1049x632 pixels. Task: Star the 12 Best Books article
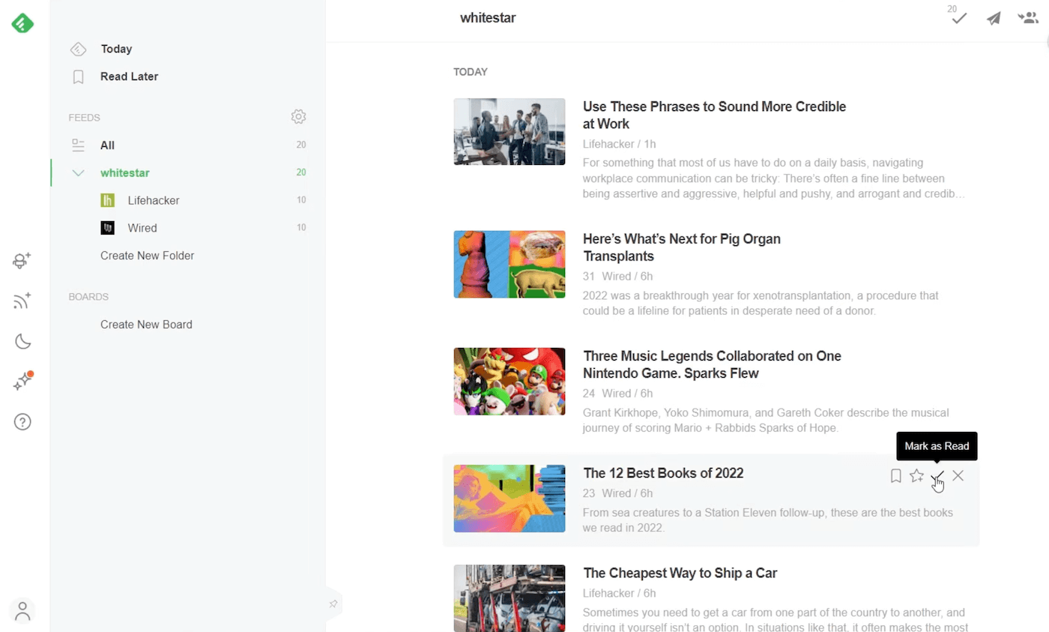click(x=916, y=476)
